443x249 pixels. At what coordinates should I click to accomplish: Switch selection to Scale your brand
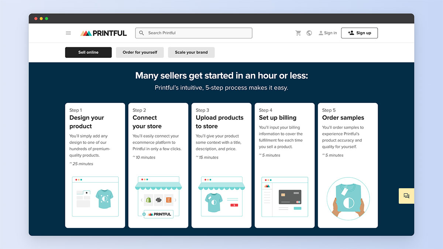point(191,52)
